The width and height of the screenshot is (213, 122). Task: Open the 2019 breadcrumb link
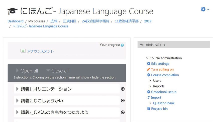(x=148, y=21)
